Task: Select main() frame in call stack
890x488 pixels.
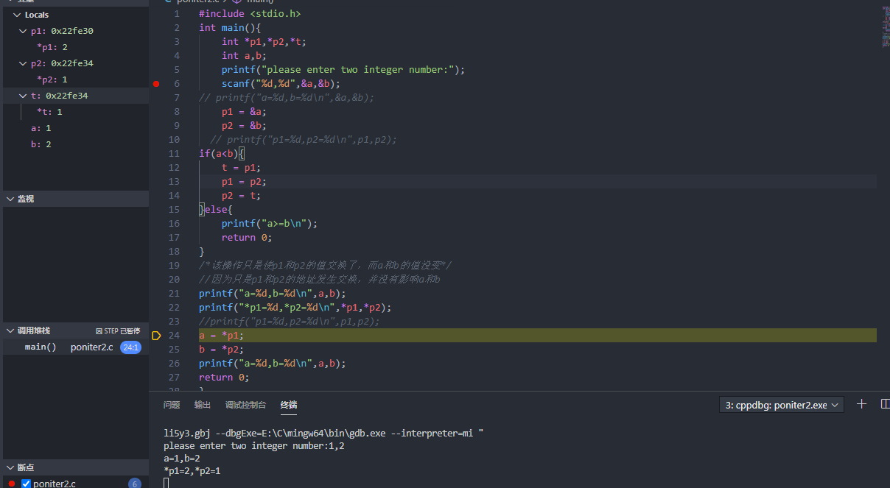Action: (x=41, y=347)
